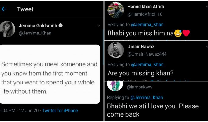Expand the options chevron on Jemima's tweet
208x122 pixels.
pyautogui.click(x=98, y=26)
